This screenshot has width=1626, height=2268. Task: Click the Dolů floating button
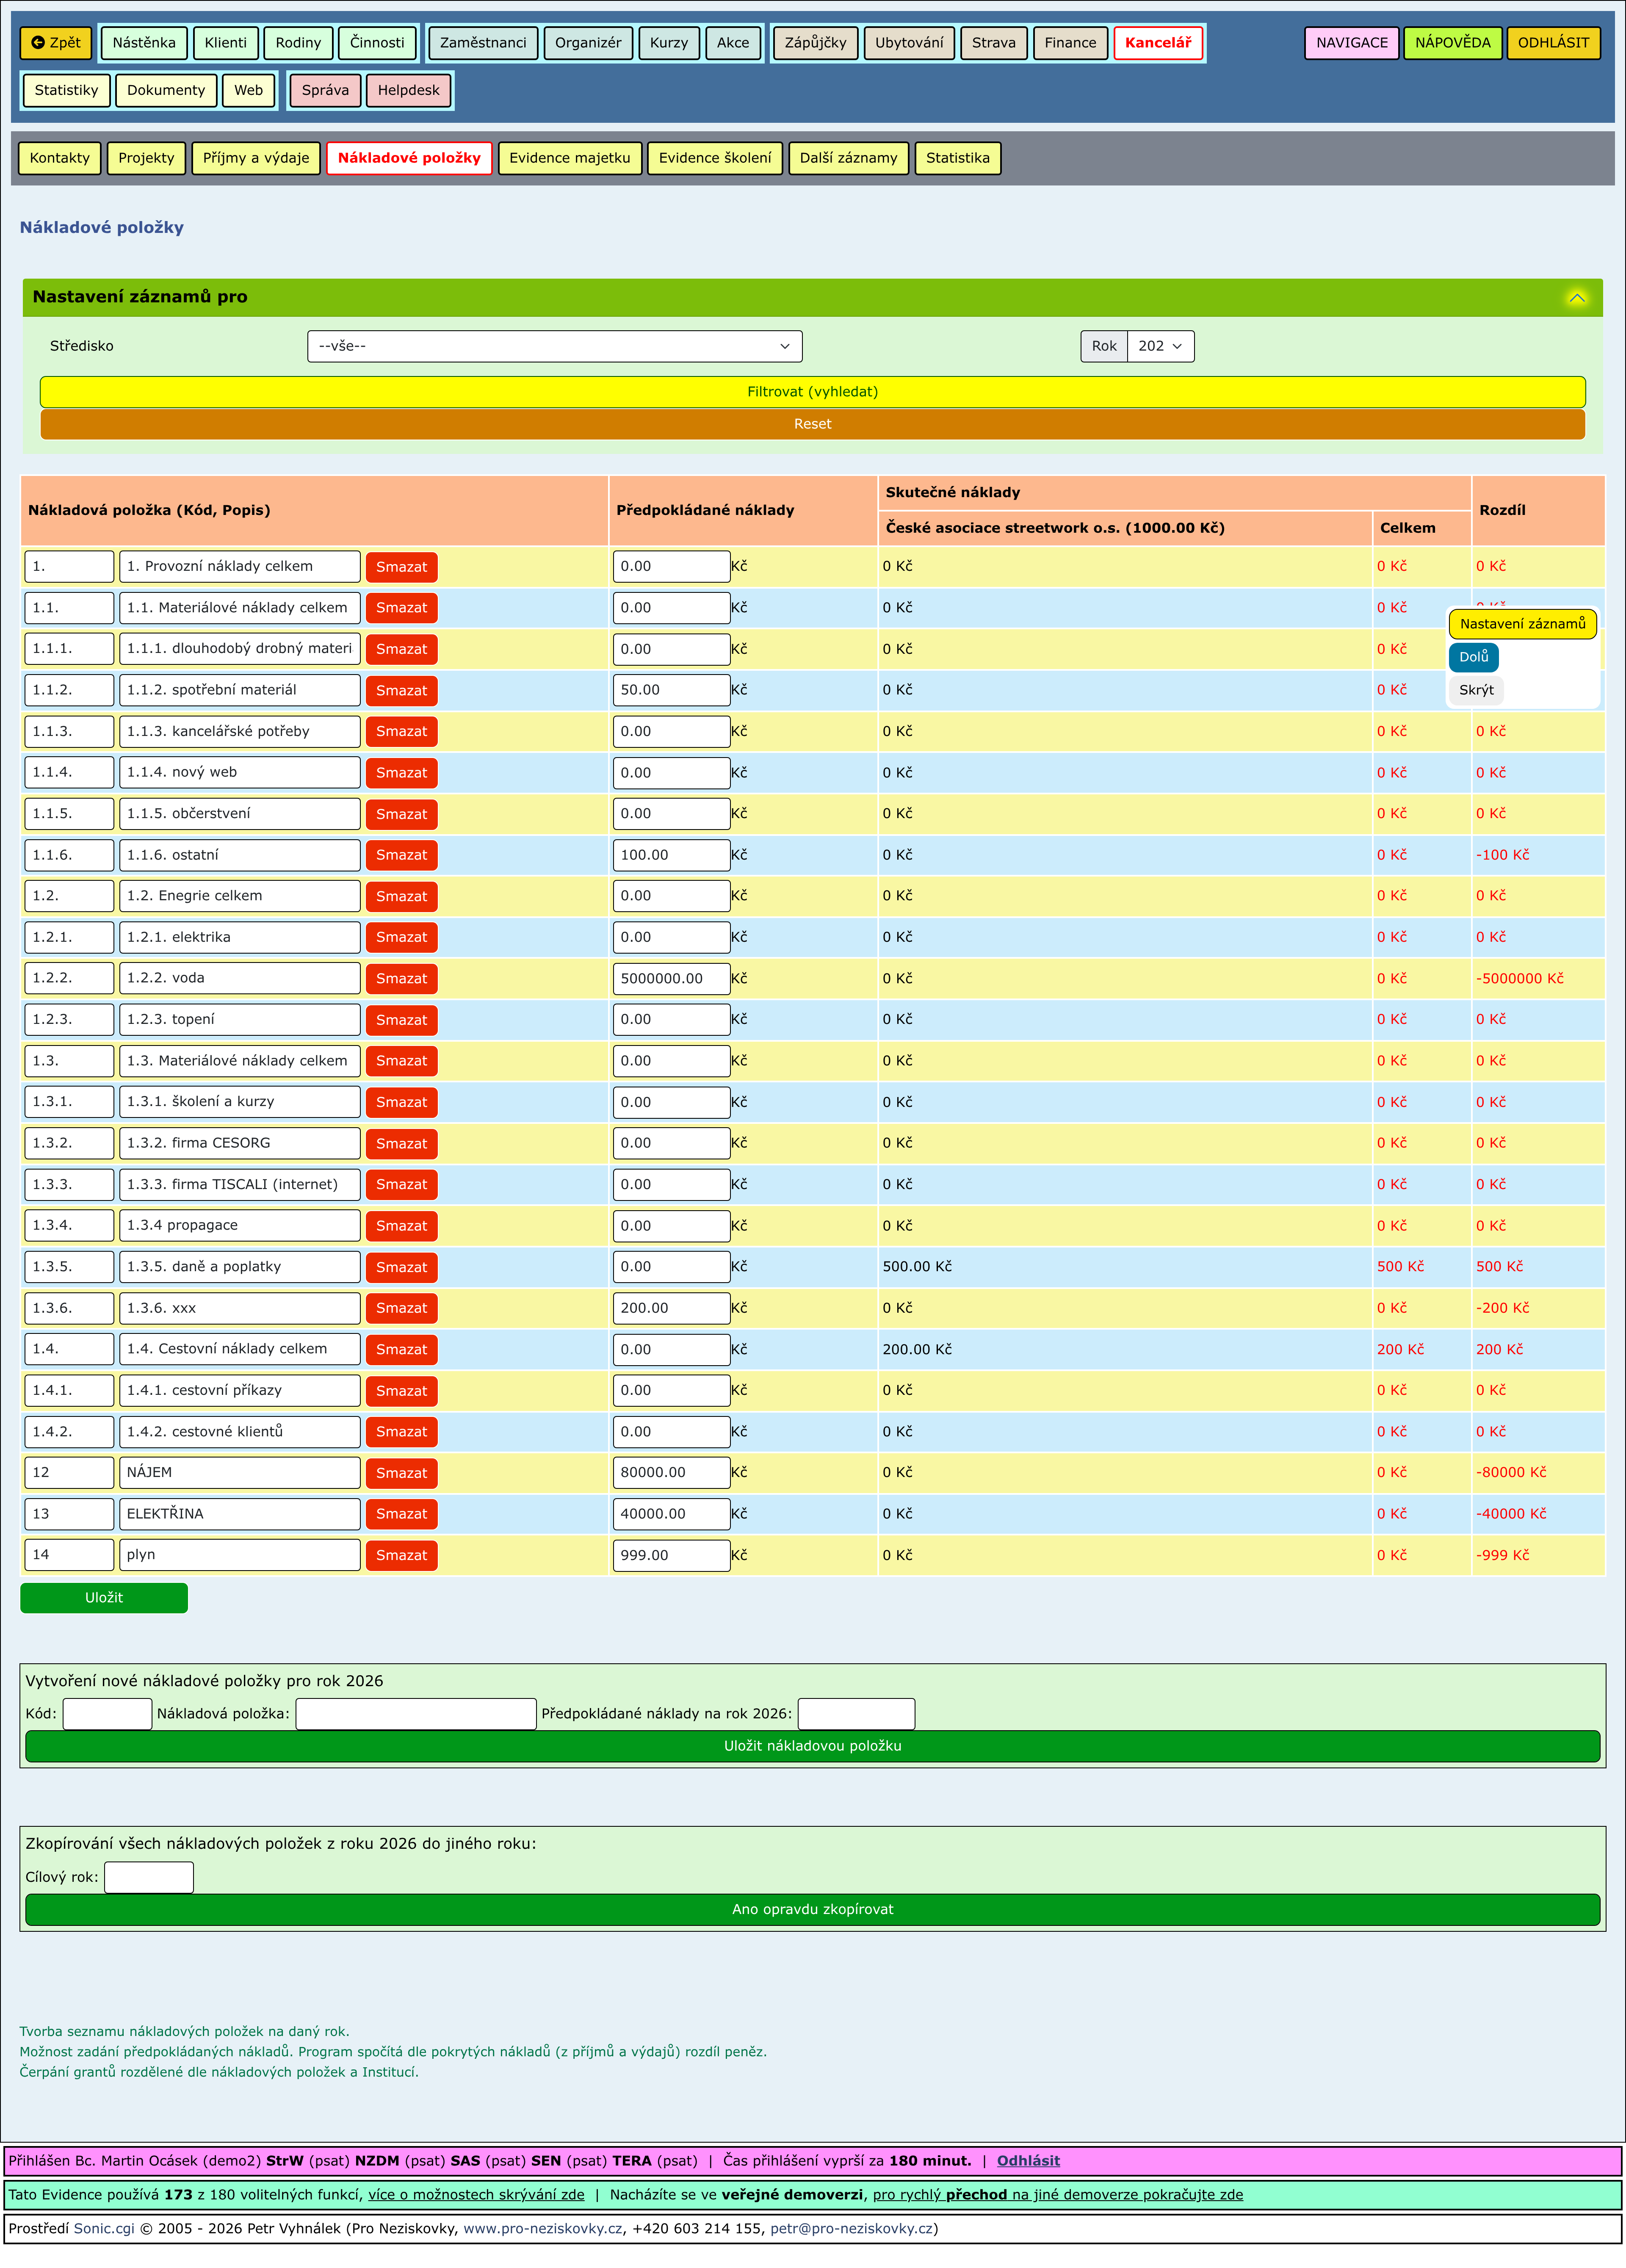pyautogui.click(x=1473, y=657)
